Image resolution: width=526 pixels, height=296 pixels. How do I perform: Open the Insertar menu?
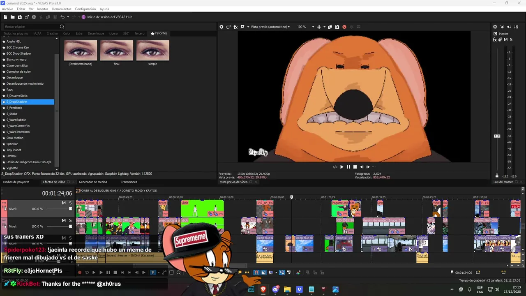point(43,9)
